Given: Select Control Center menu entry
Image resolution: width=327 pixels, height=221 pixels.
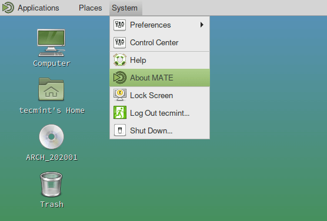Looking at the screenshot, I should click(160, 42).
